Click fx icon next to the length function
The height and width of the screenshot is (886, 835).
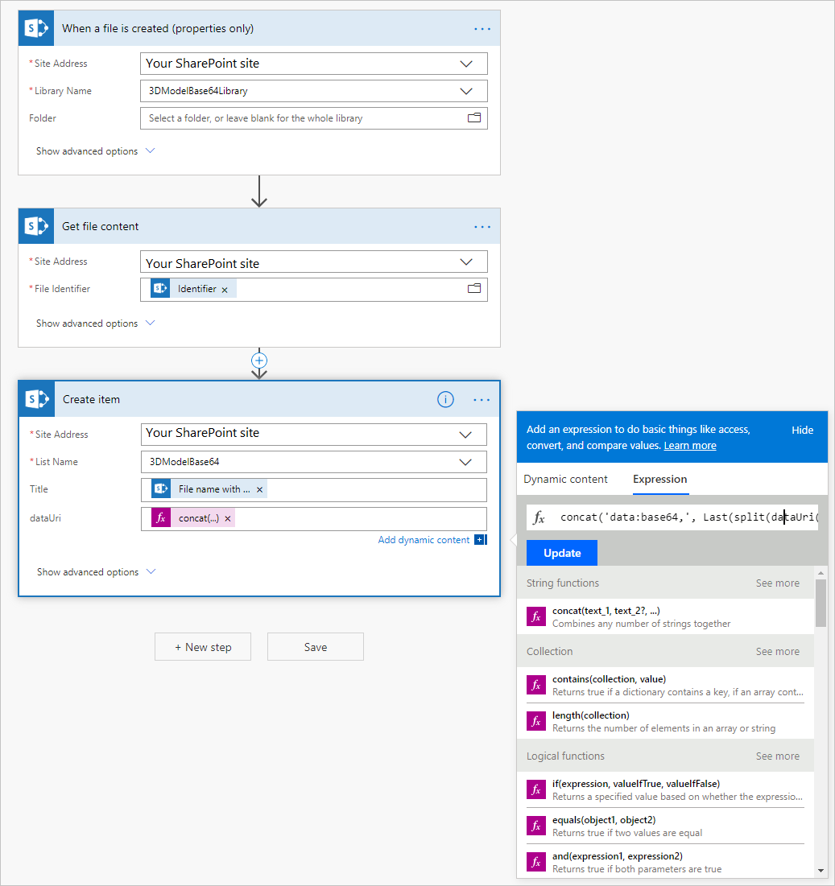pyautogui.click(x=536, y=721)
